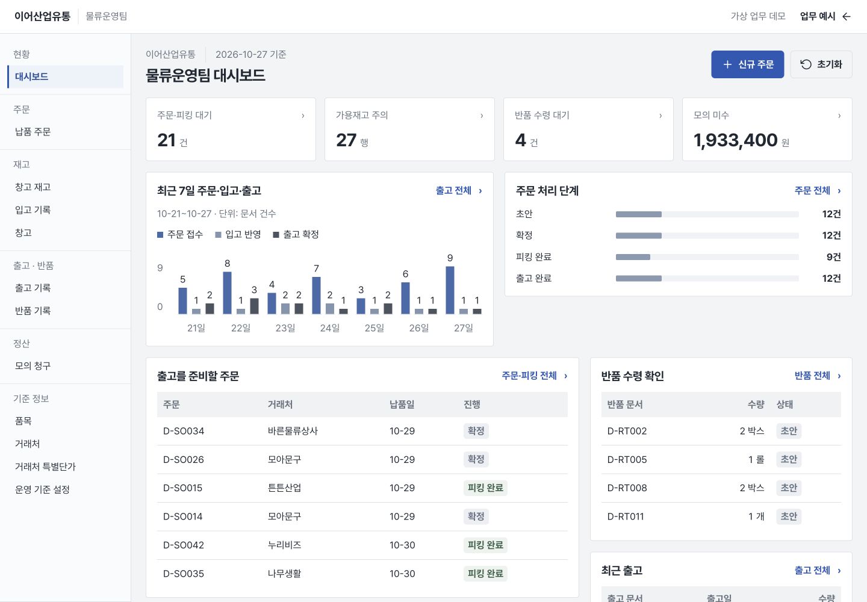Click 확정 badge on D-SO034 row

476,431
